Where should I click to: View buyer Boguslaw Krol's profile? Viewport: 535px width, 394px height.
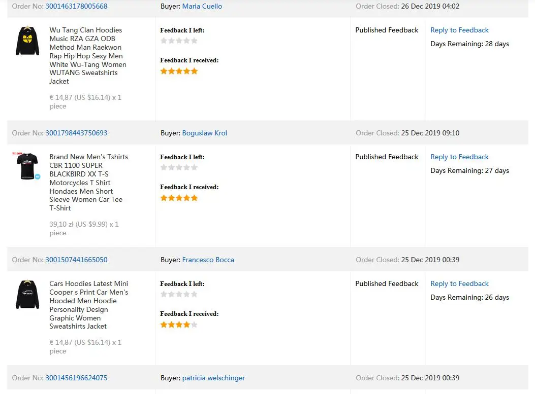pos(204,133)
